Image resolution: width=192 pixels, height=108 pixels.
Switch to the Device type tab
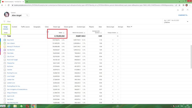[x=110, y=27]
